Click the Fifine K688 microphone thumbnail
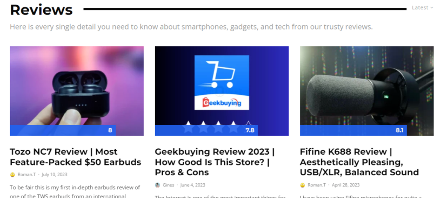Image resolution: width=440 pixels, height=198 pixels. click(x=367, y=91)
